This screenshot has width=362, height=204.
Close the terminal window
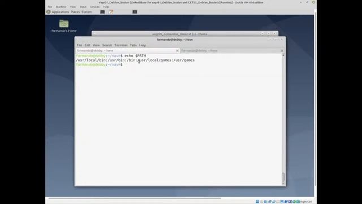coord(282,39)
